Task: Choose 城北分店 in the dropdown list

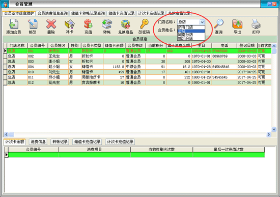Action: [x=191, y=38]
